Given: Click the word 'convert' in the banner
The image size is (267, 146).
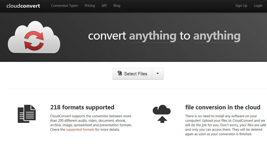Looking at the screenshot, I should pyautogui.click(x=107, y=36).
